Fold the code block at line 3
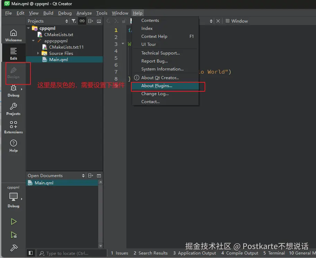316x258 pixels. 123,44
